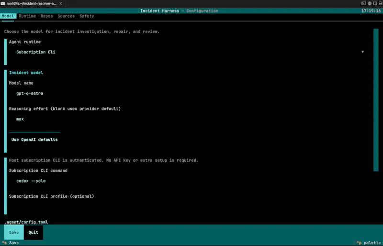Click the Save button
Image resolution: width=383 pixels, height=246 pixels.
14,232
